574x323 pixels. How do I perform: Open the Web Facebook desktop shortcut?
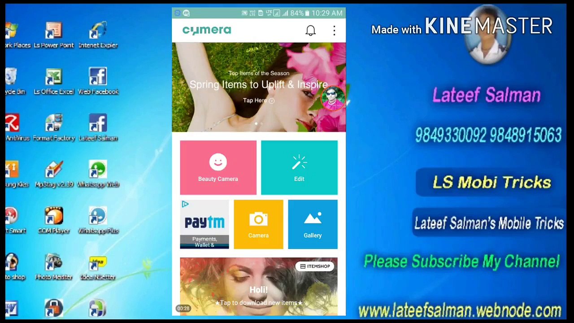click(x=98, y=82)
